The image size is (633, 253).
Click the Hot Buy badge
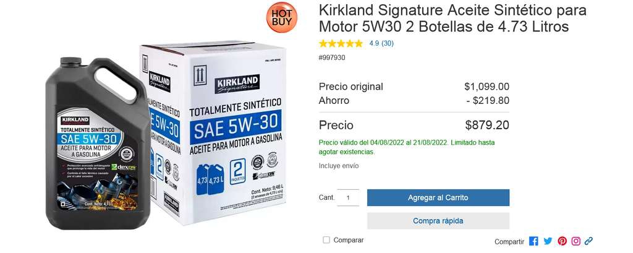point(282,17)
